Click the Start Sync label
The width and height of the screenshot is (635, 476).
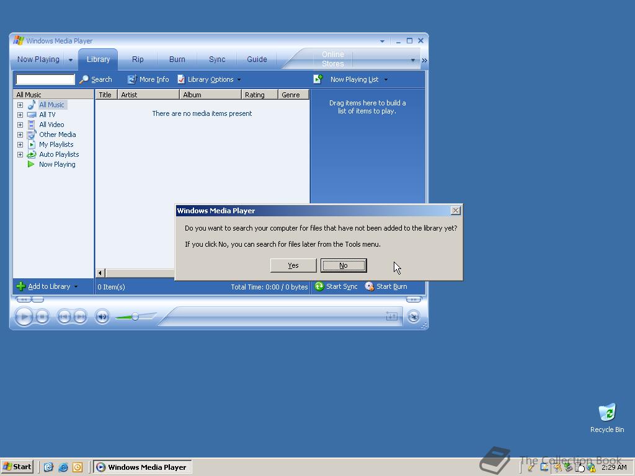[x=342, y=286]
